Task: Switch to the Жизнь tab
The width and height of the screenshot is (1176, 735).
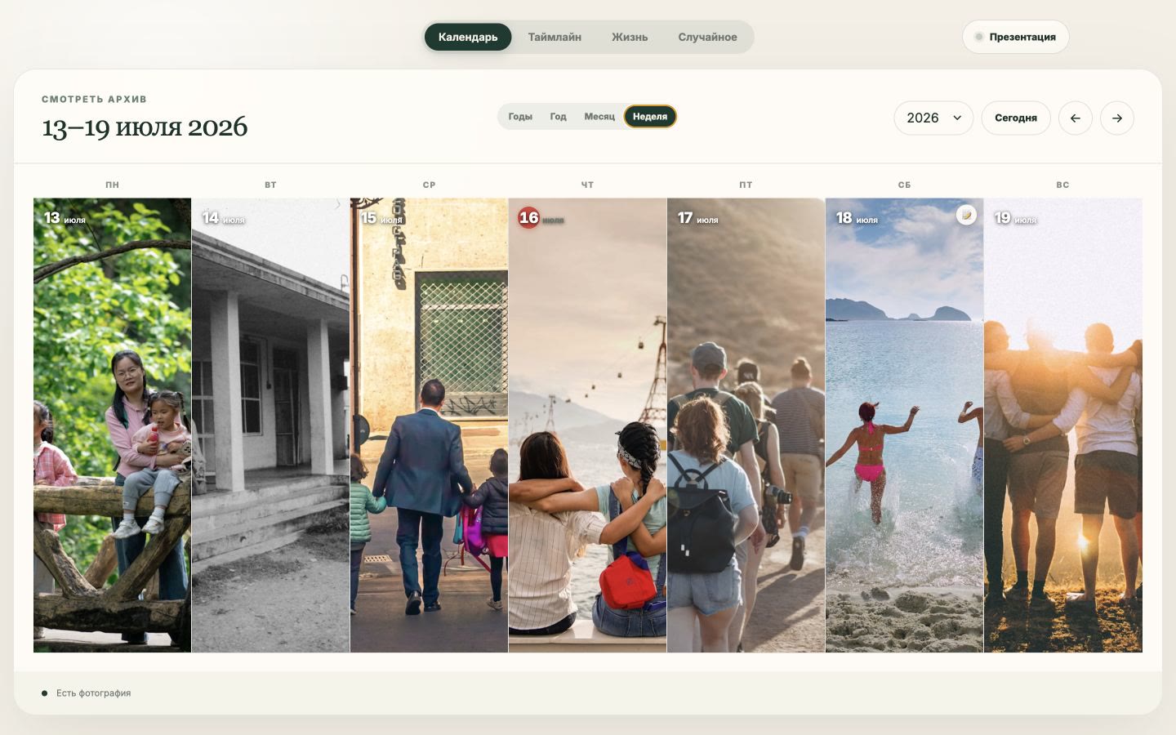Action: coord(630,37)
